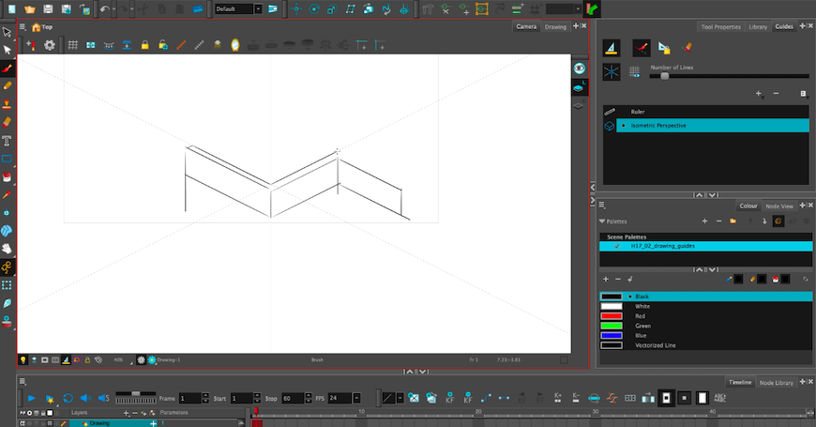Switch to the Library tab
Image resolution: width=816 pixels, height=427 pixels.
[x=758, y=27]
